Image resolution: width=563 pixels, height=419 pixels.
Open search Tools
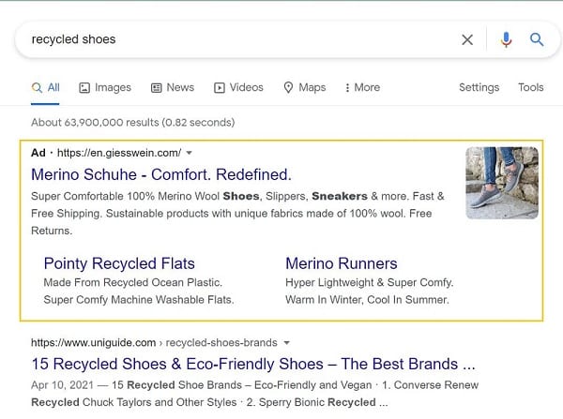[x=531, y=87]
